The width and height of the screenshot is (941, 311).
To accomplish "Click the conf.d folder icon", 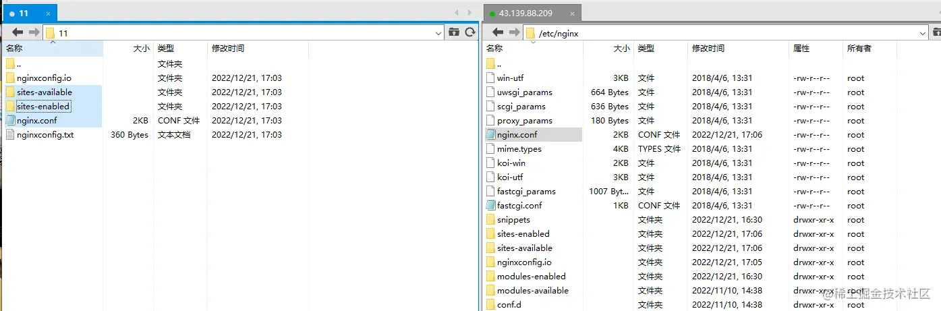I will click(490, 305).
